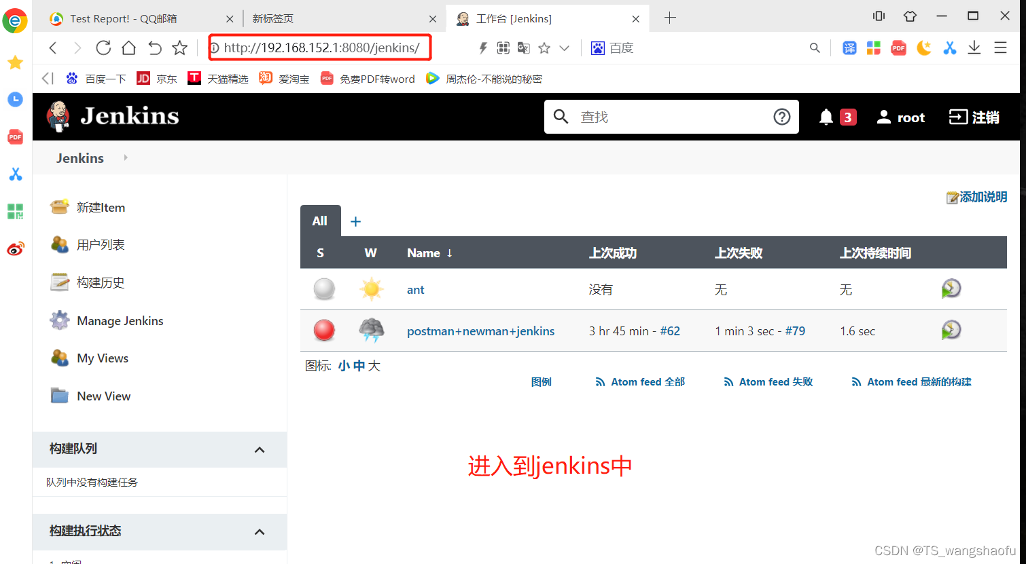1026x564 pixels.
Task: Select large 大 icon size
Action: click(374, 366)
